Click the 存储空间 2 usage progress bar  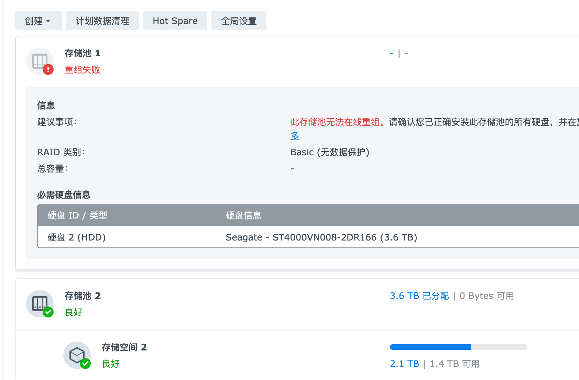click(458, 347)
